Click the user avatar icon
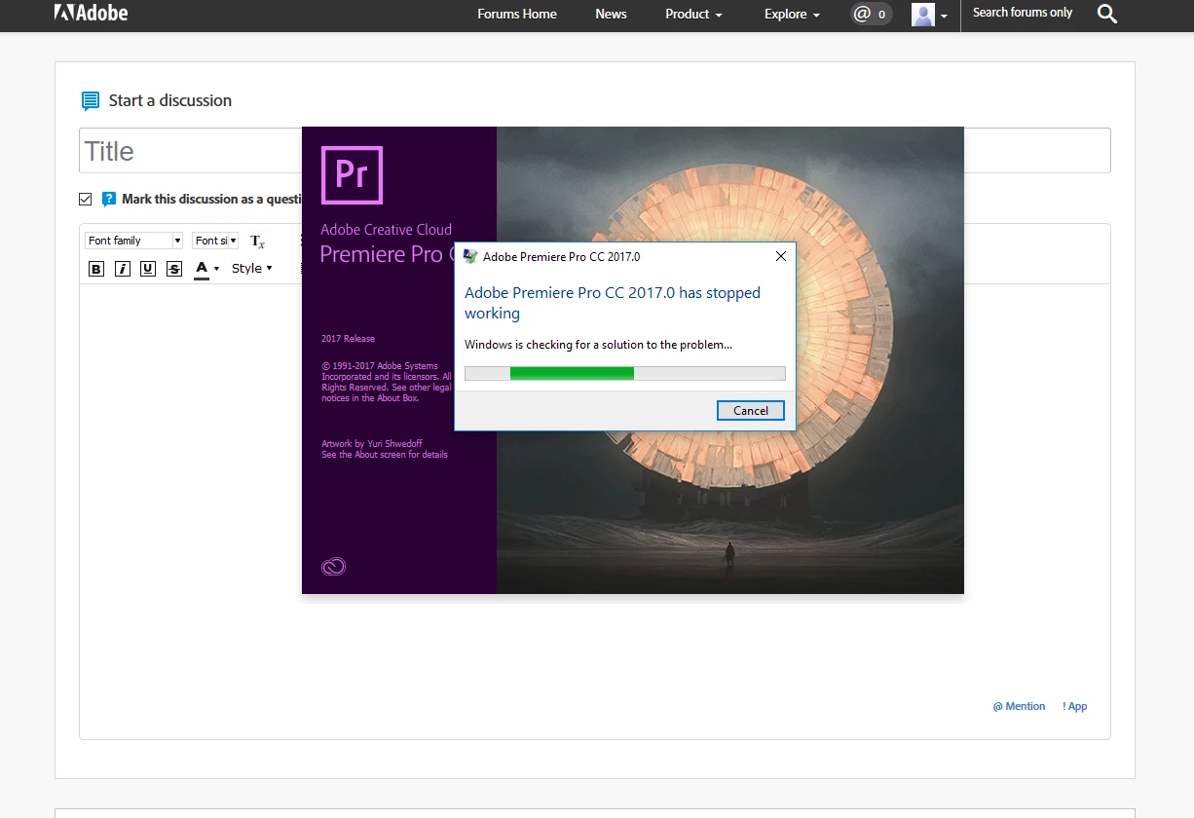 pyautogui.click(x=922, y=15)
